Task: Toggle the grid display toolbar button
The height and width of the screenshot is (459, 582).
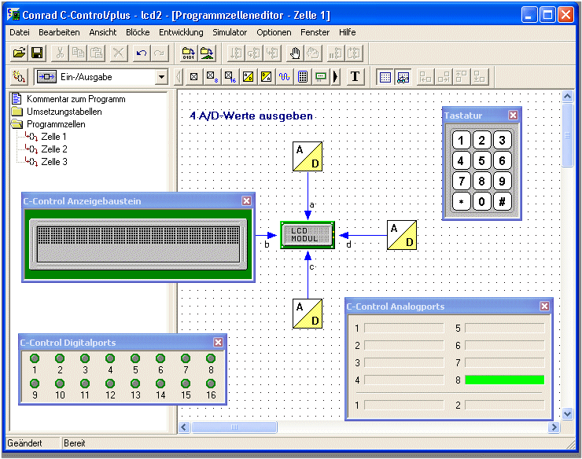Action: click(x=385, y=77)
